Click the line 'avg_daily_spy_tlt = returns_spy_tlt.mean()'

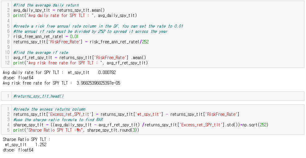coord(59,10)
